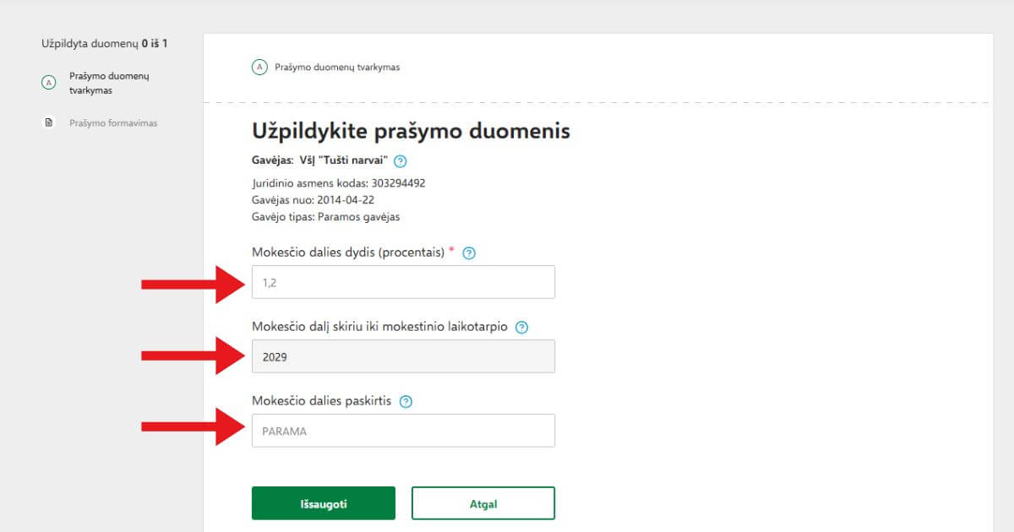
Task: Click the Mokesčio dalies dydis (procentais) label
Action: click(348, 252)
